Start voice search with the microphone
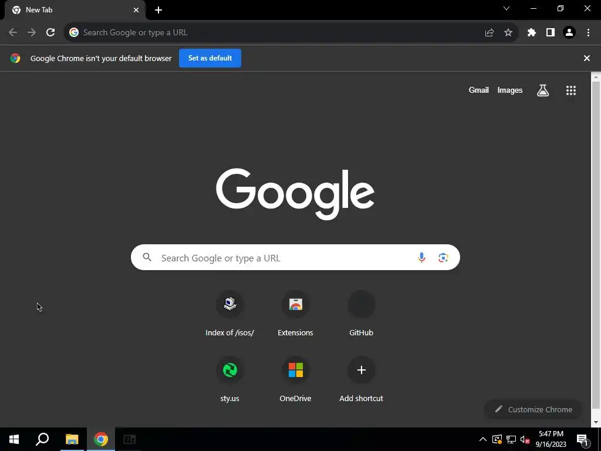The width and height of the screenshot is (601, 451). point(421,257)
